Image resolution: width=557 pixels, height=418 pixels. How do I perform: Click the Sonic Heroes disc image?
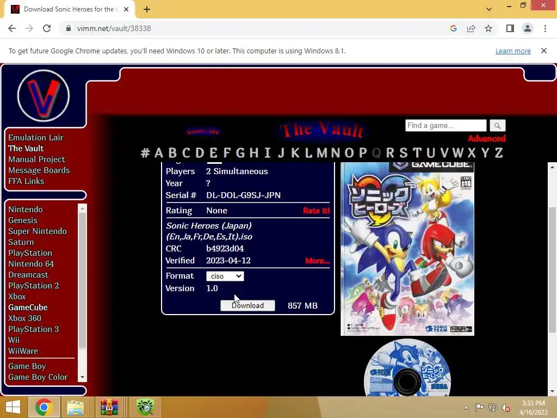click(x=407, y=368)
